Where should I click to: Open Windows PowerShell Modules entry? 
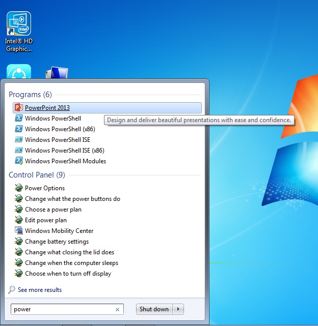tap(65, 161)
